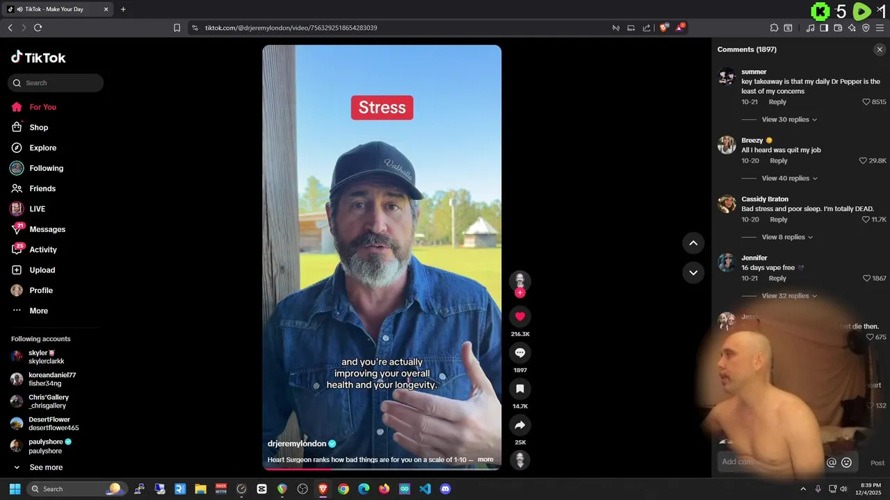Open the media control music note icon
The height and width of the screenshot is (500, 890).
(810, 28)
